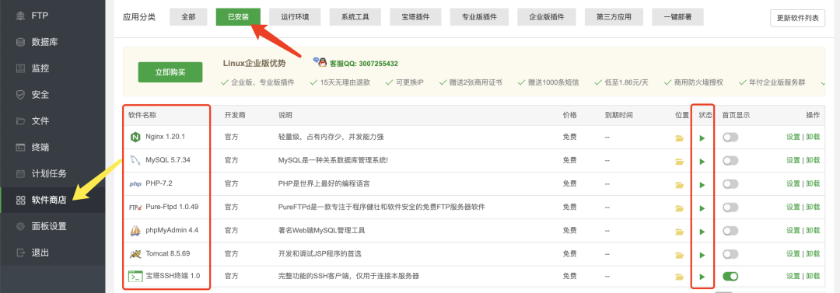Click the QQ penguin customer service icon
The width and height of the screenshot is (840, 293).
point(320,63)
